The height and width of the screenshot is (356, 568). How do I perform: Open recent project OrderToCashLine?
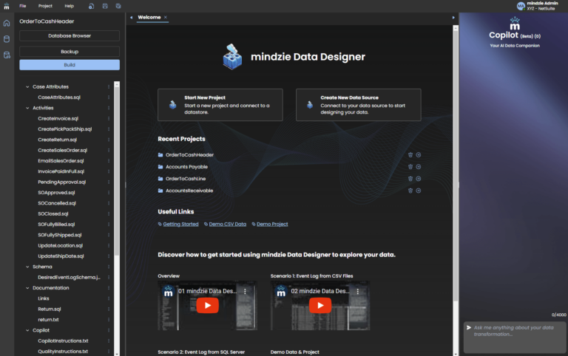(x=186, y=179)
